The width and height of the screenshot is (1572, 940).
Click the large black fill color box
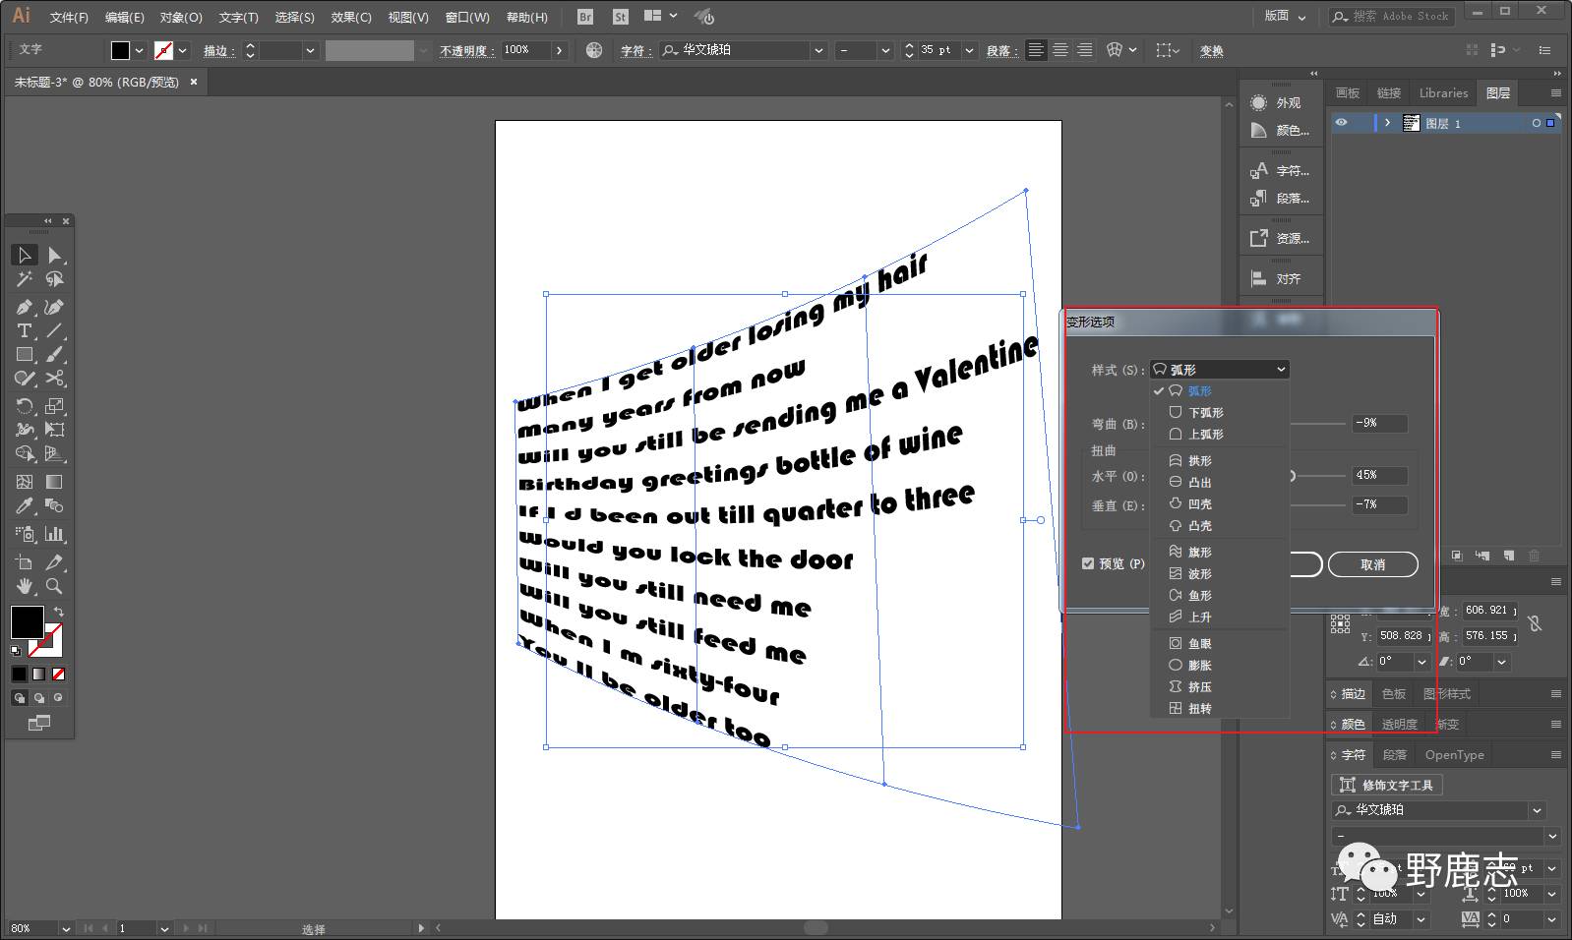28,622
